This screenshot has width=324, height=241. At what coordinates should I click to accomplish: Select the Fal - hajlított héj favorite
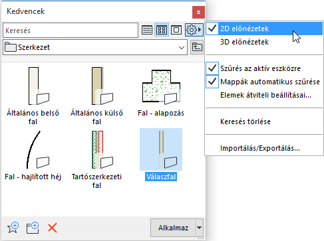tap(33, 156)
